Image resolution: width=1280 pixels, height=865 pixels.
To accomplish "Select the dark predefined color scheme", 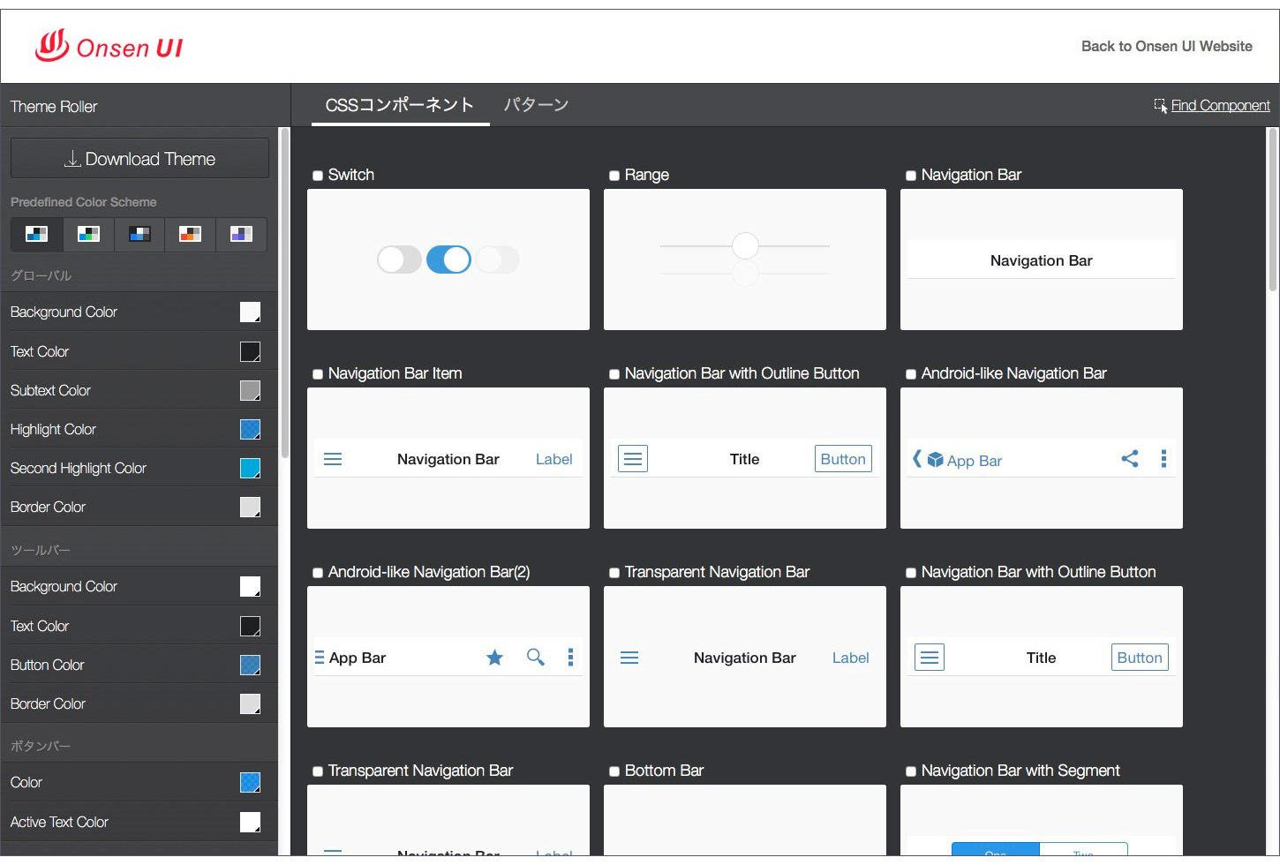I will tap(139, 234).
